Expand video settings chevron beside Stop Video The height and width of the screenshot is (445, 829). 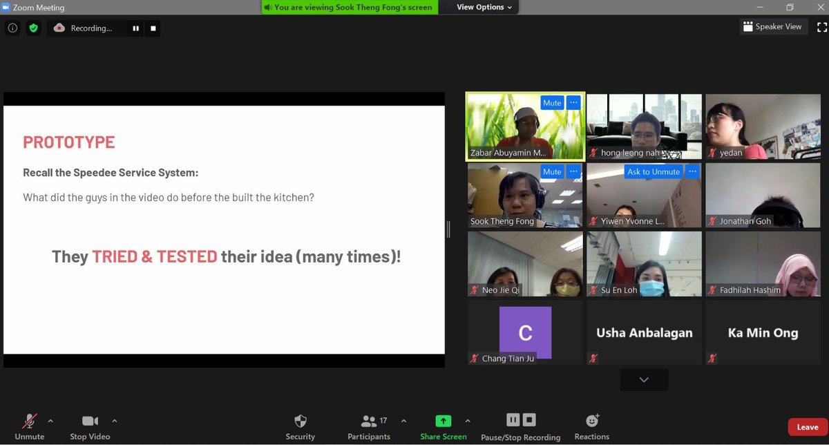point(115,420)
